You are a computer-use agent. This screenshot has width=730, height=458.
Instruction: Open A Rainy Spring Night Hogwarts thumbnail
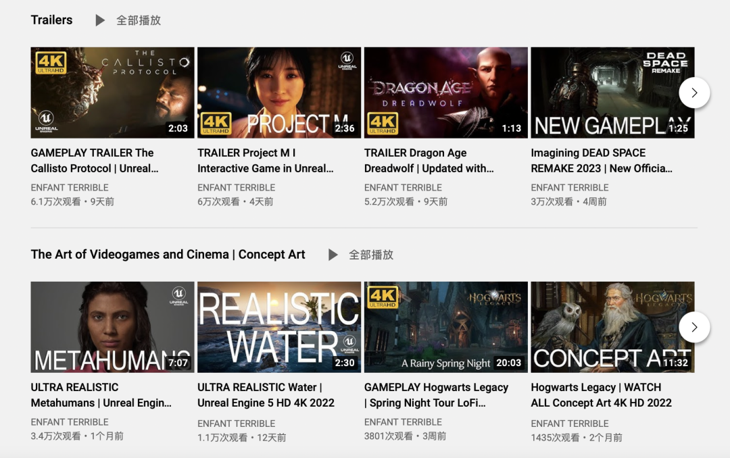pos(445,327)
